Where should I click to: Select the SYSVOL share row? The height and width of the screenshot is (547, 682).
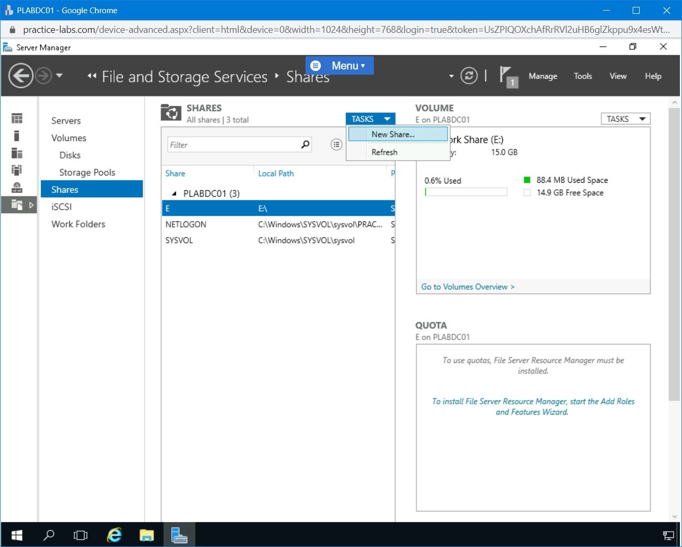[x=278, y=240]
